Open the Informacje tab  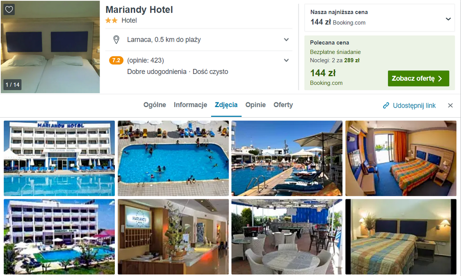(x=190, y=105)
